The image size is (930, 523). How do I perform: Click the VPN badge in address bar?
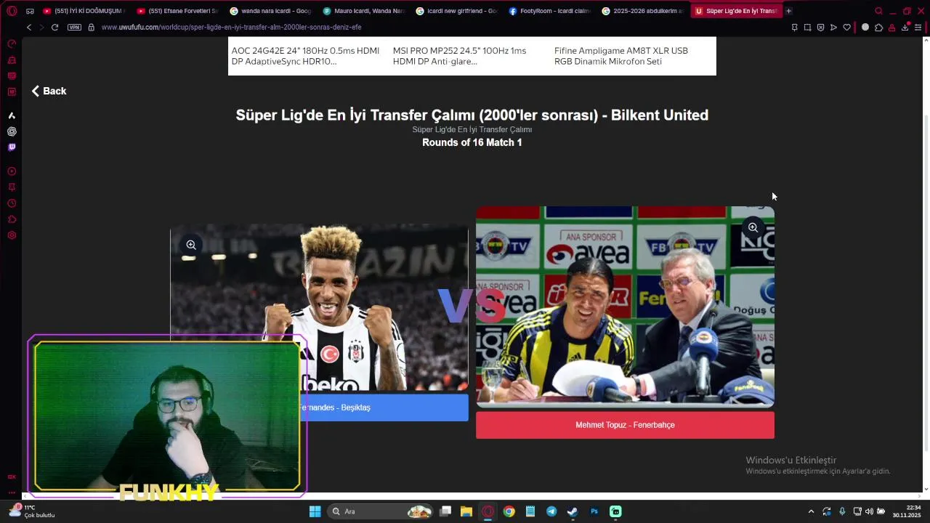pyautogui.click(x=74, y=27)
